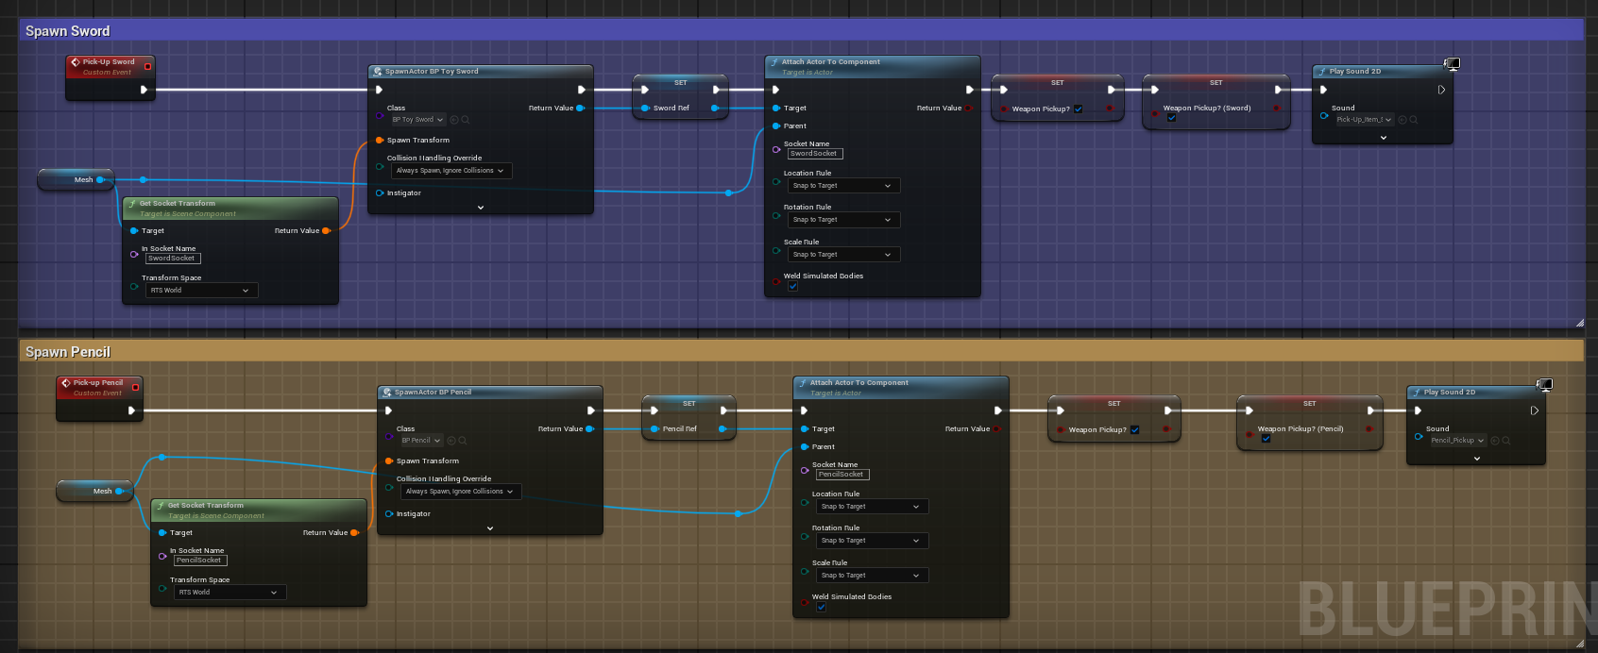1598x653 pixels.
Task: Toggle Weapon Pickup? (Pencil) checkbox
Action: click(x=1266, y=439)
